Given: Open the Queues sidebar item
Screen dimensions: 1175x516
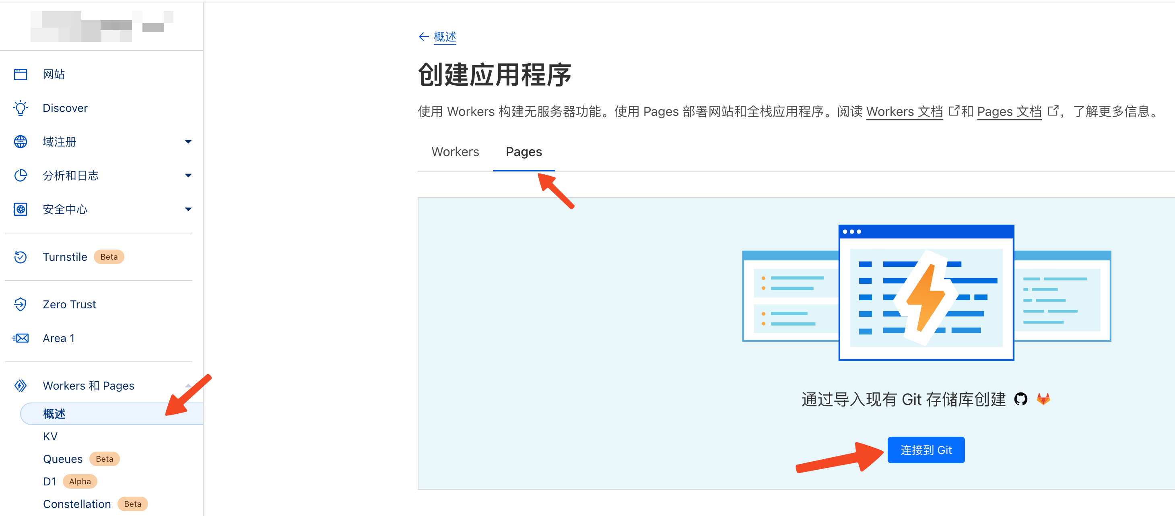Looking at the screenshot, I should coord(62,459).
